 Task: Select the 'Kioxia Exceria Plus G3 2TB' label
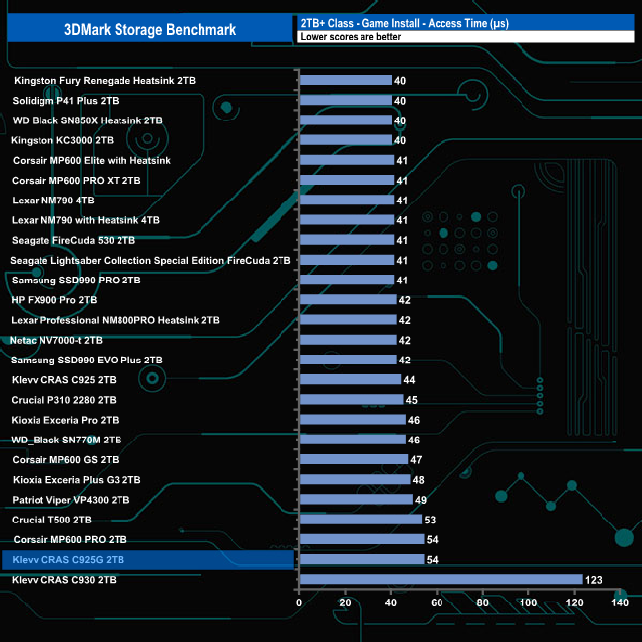(x=77, y=480)
